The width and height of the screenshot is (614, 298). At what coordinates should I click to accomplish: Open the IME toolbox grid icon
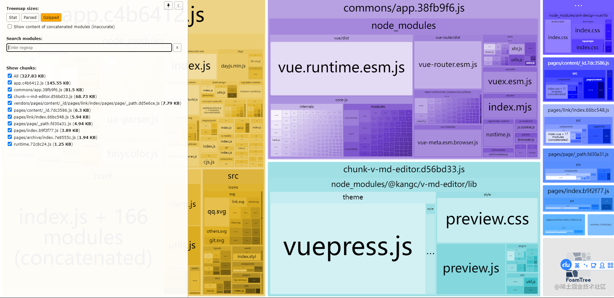coord(610,265)
